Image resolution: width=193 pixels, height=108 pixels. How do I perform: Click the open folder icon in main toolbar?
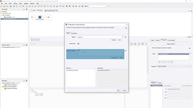pos(2,6)
